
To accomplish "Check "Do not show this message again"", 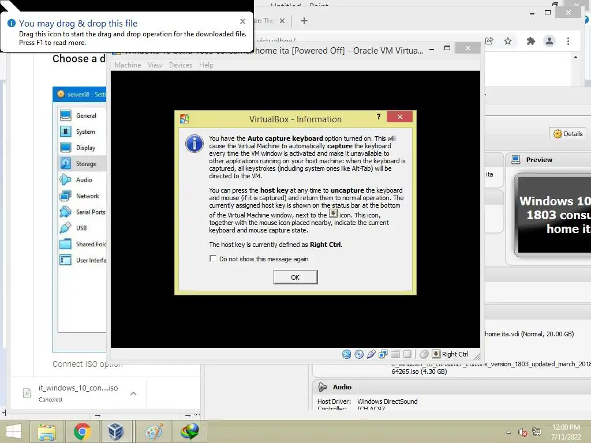I will coord(213,259).
